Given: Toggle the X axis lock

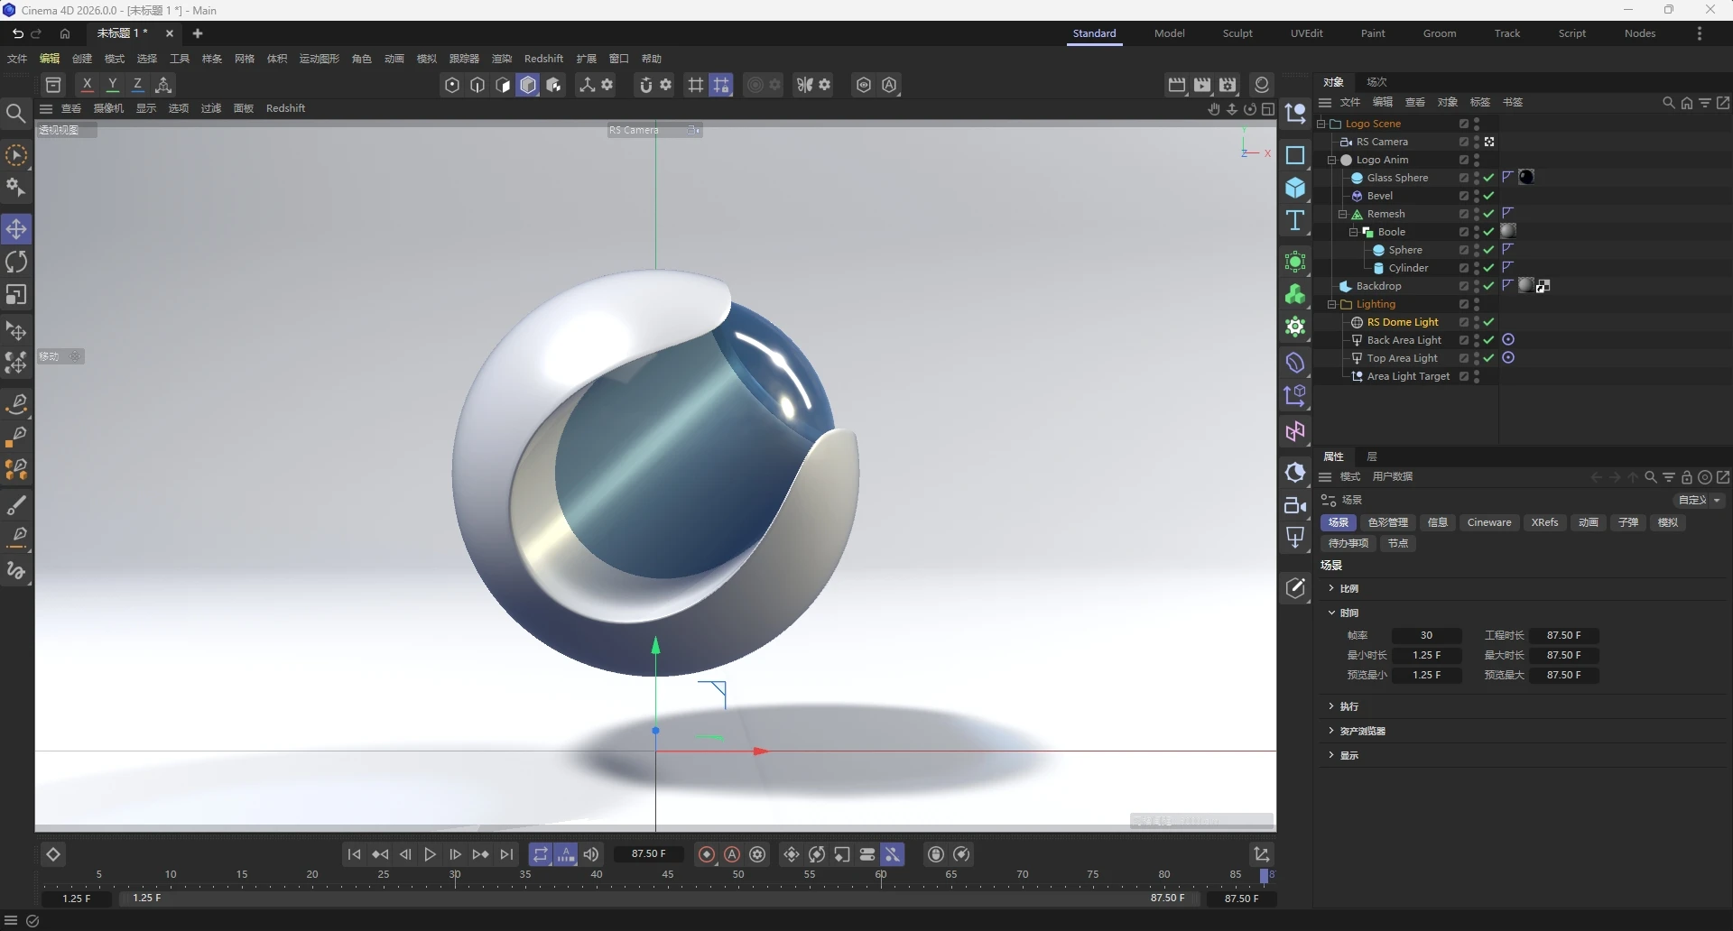Looking at the screenshot, I should point(87,85).
